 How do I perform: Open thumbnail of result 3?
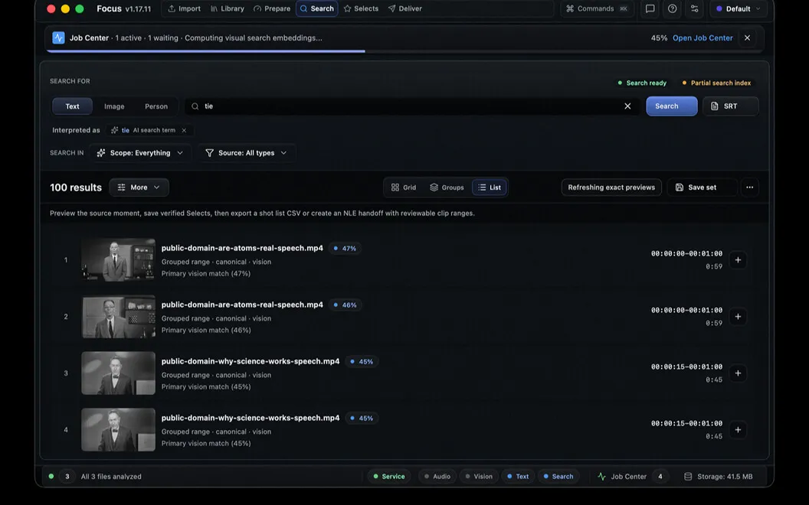click(x=118, y=373)
